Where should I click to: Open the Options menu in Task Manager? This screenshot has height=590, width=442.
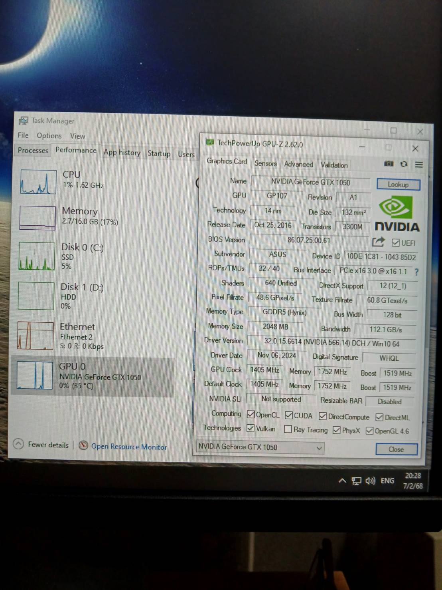(x=49, y=135)
